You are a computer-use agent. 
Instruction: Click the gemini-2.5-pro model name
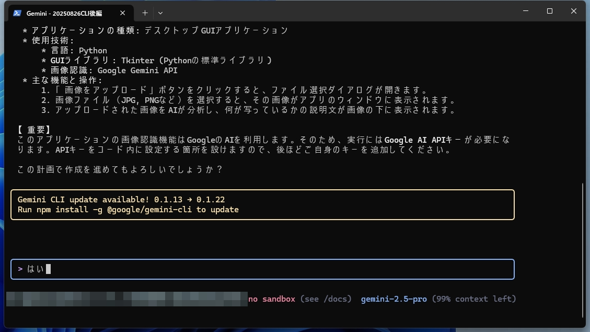point(394,299)
